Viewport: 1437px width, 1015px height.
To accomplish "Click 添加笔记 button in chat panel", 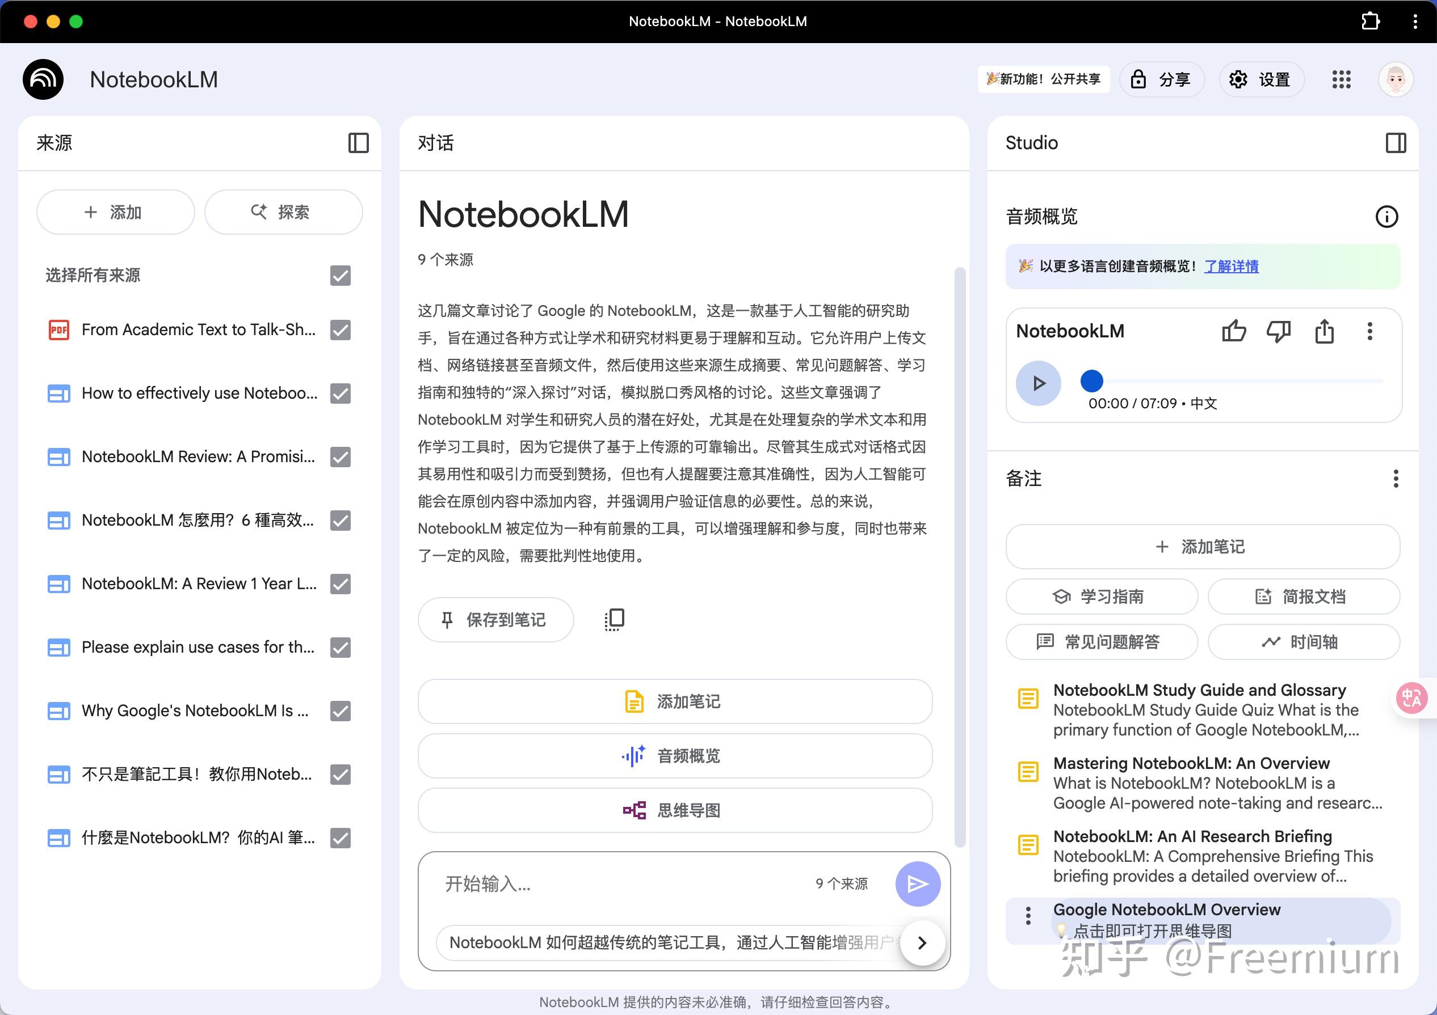I will (x=675, y=701).
